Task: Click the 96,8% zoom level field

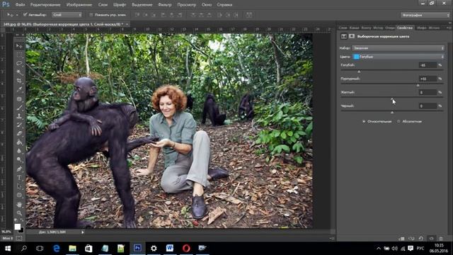Action: coord(6,232)
